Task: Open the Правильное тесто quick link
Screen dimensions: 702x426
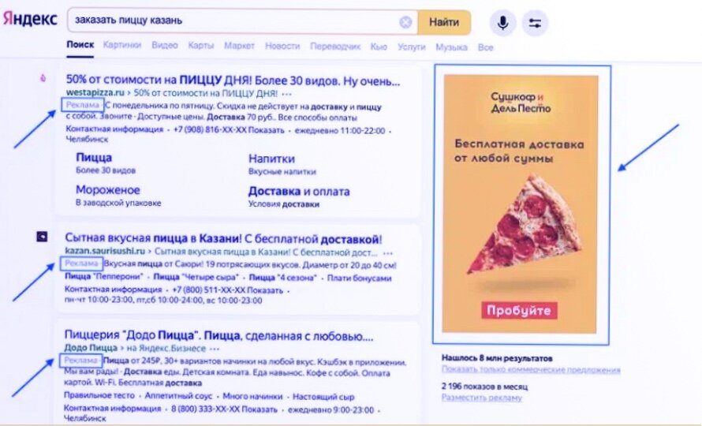Action: [99, 395]
